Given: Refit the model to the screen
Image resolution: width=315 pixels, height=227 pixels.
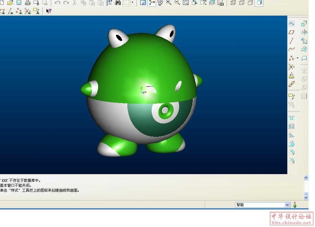Looking at the screenshot, I should coord(186,2).
